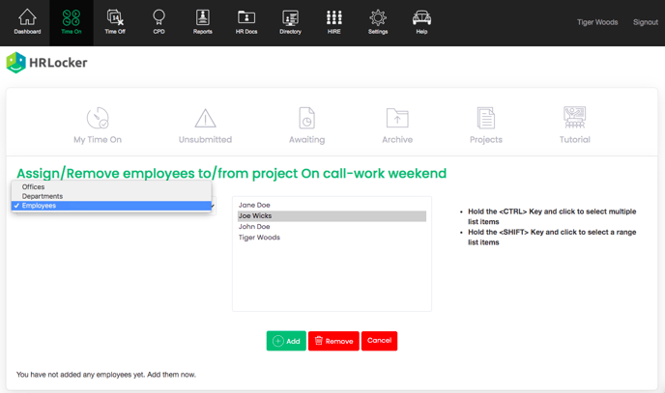Switch to the Unsubmitted tab
665x393 pixels.
[205, 126]
